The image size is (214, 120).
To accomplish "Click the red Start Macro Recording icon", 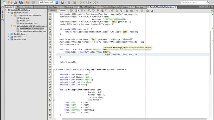I will click(137, 11).
